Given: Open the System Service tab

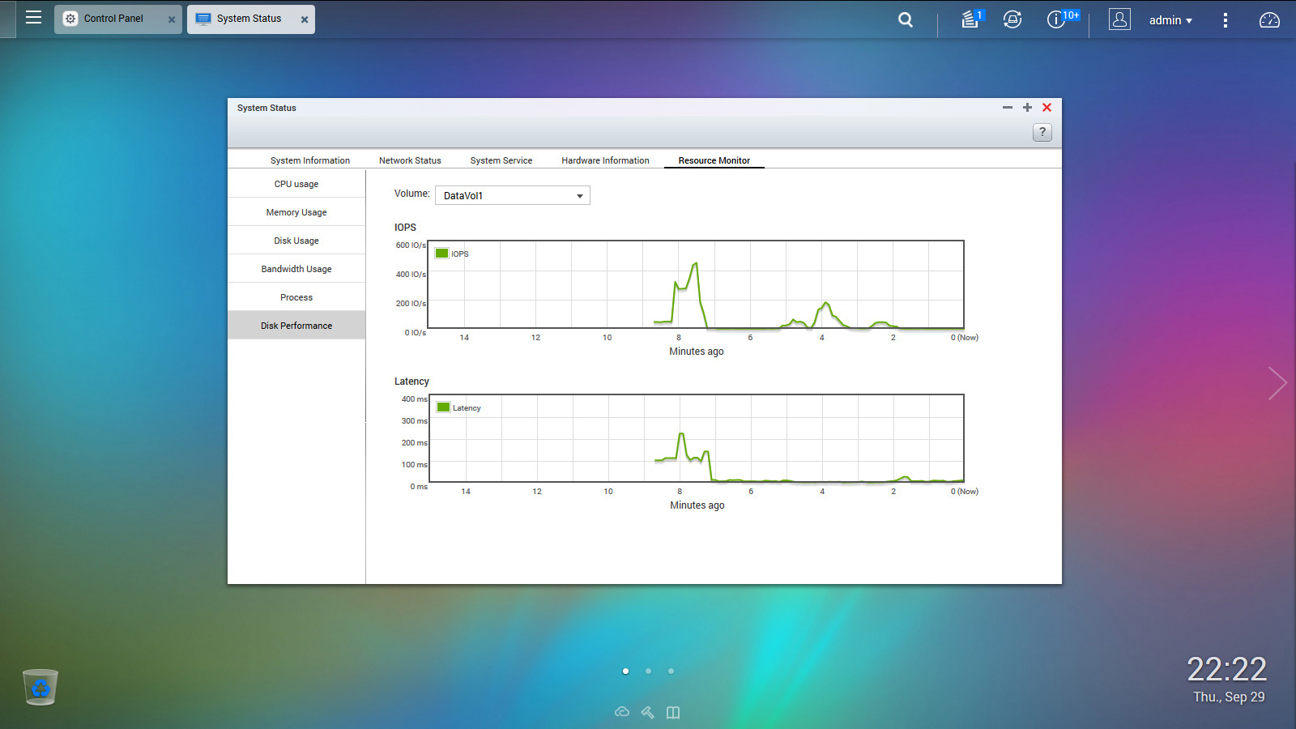Looking at the screenshot, I should 501,160.
